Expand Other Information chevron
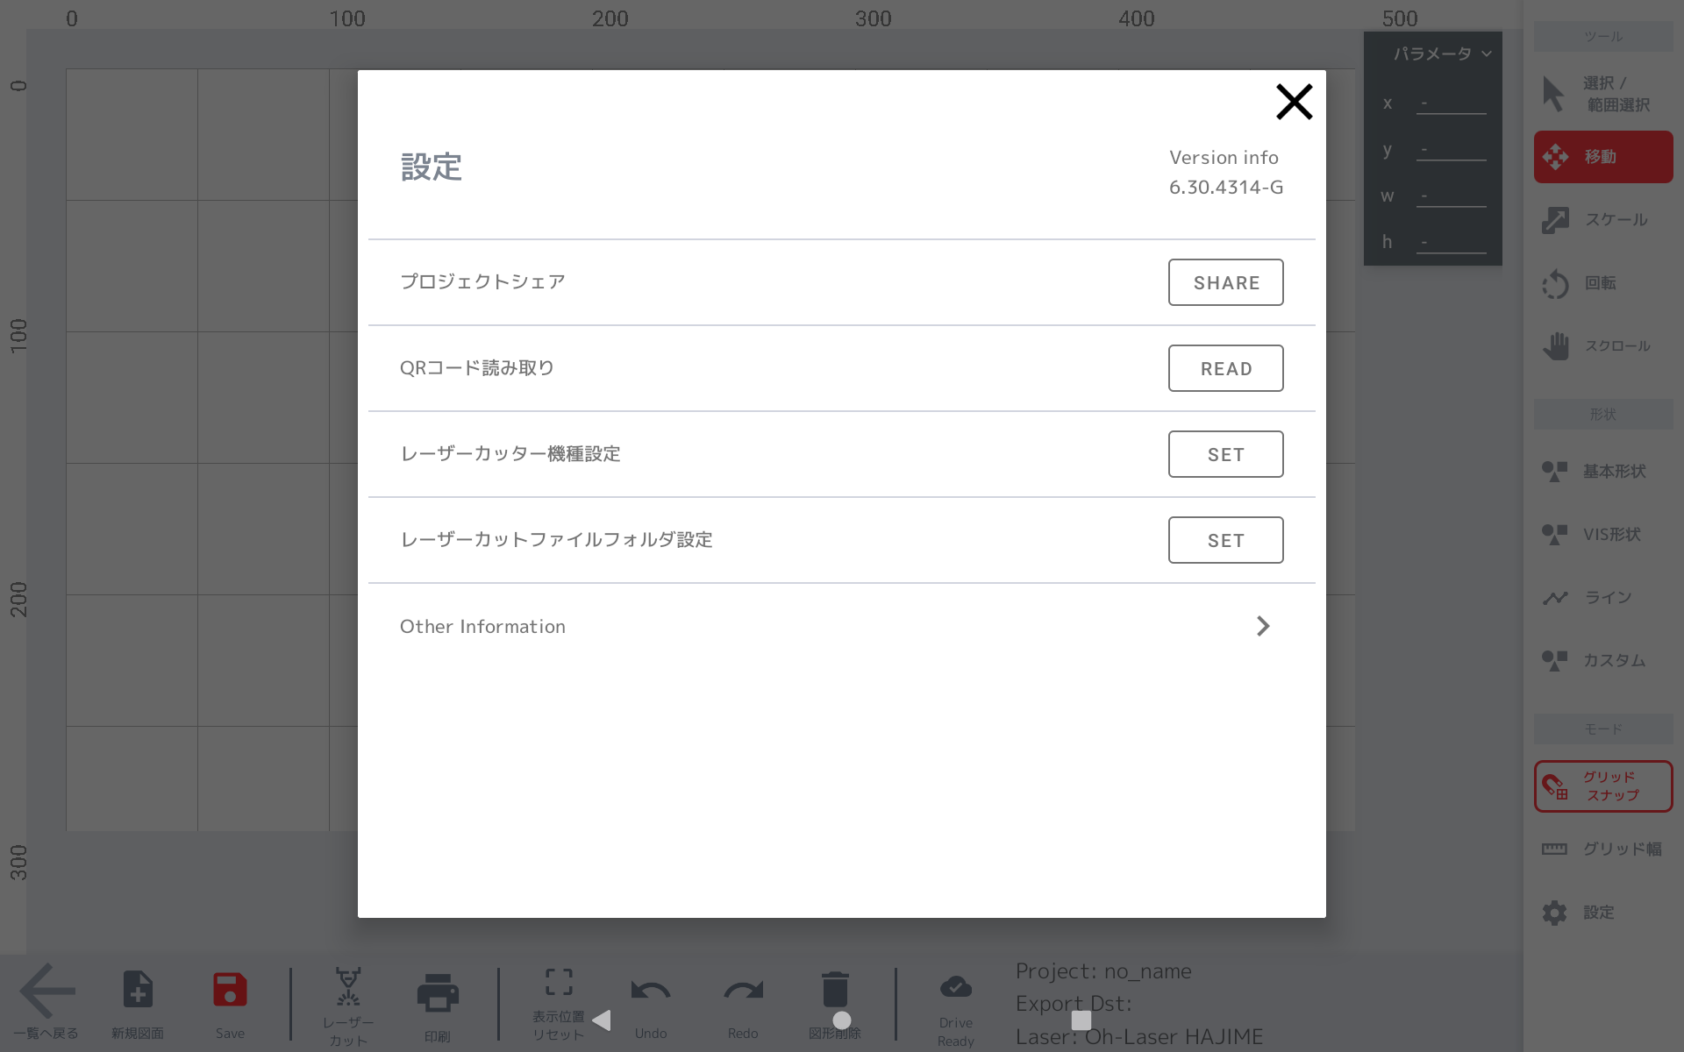 1262,626
